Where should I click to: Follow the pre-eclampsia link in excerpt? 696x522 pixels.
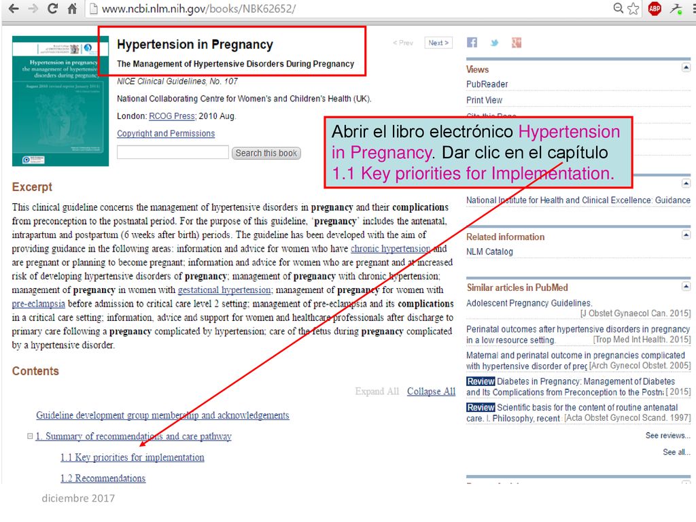(x=38, y=304)
